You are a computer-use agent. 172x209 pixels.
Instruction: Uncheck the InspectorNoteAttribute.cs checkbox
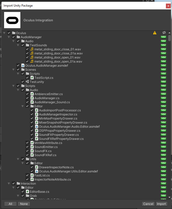[x=27, y=180]
